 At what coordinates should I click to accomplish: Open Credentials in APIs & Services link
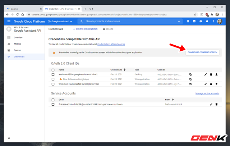[x=111, y=44]
